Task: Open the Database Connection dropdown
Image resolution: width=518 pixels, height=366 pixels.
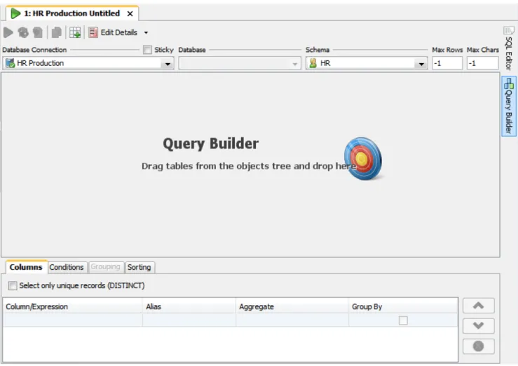Action: click(168, 64)
